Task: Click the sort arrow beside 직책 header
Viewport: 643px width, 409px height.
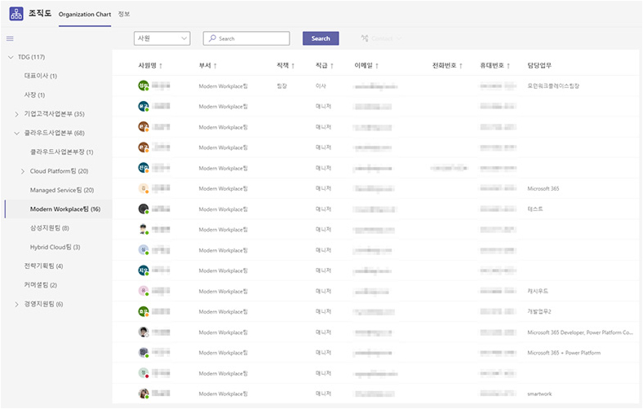Action: [293, 65]
